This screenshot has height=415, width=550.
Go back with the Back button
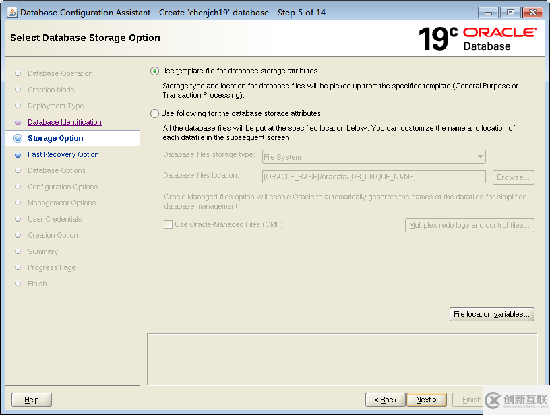coord(385,400)
